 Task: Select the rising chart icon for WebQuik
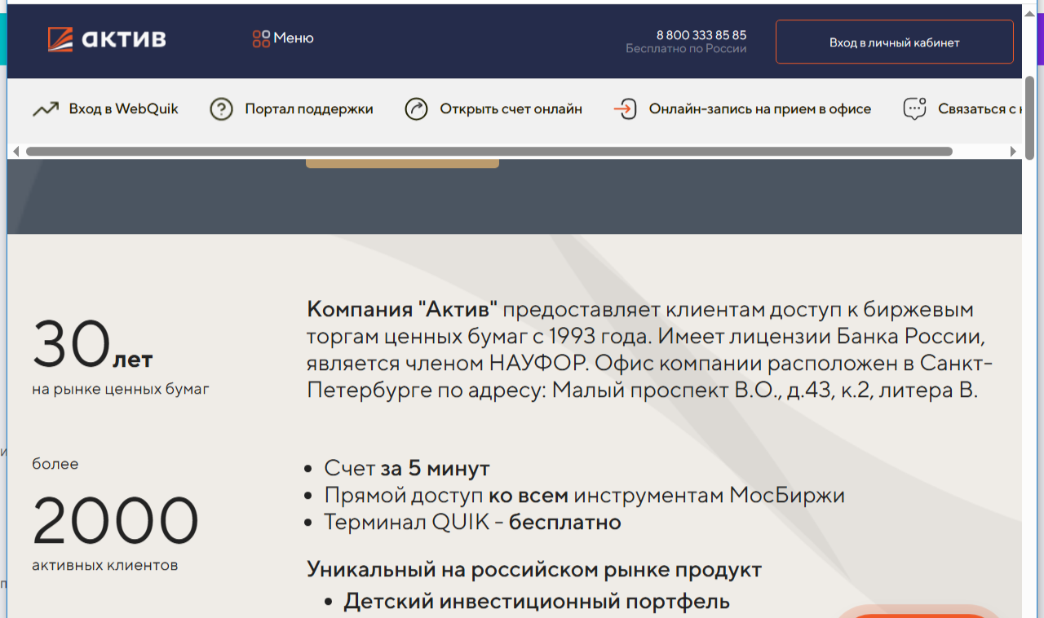click(x=46, y=108)
